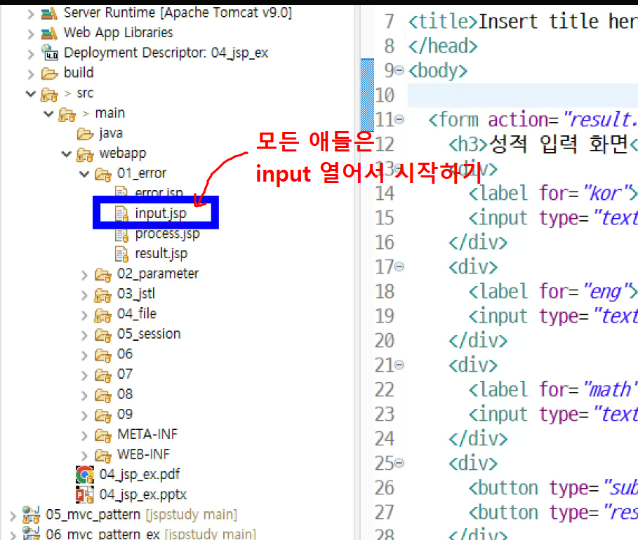Collapse the body tag at line 9
Image resolution: width=638 pixels, height=540 pixels.
399,70
